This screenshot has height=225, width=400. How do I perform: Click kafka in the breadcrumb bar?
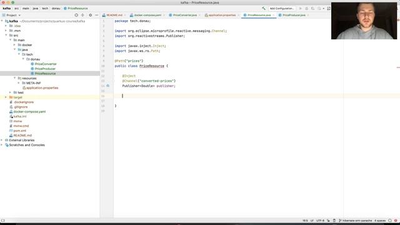click(7, 8)
